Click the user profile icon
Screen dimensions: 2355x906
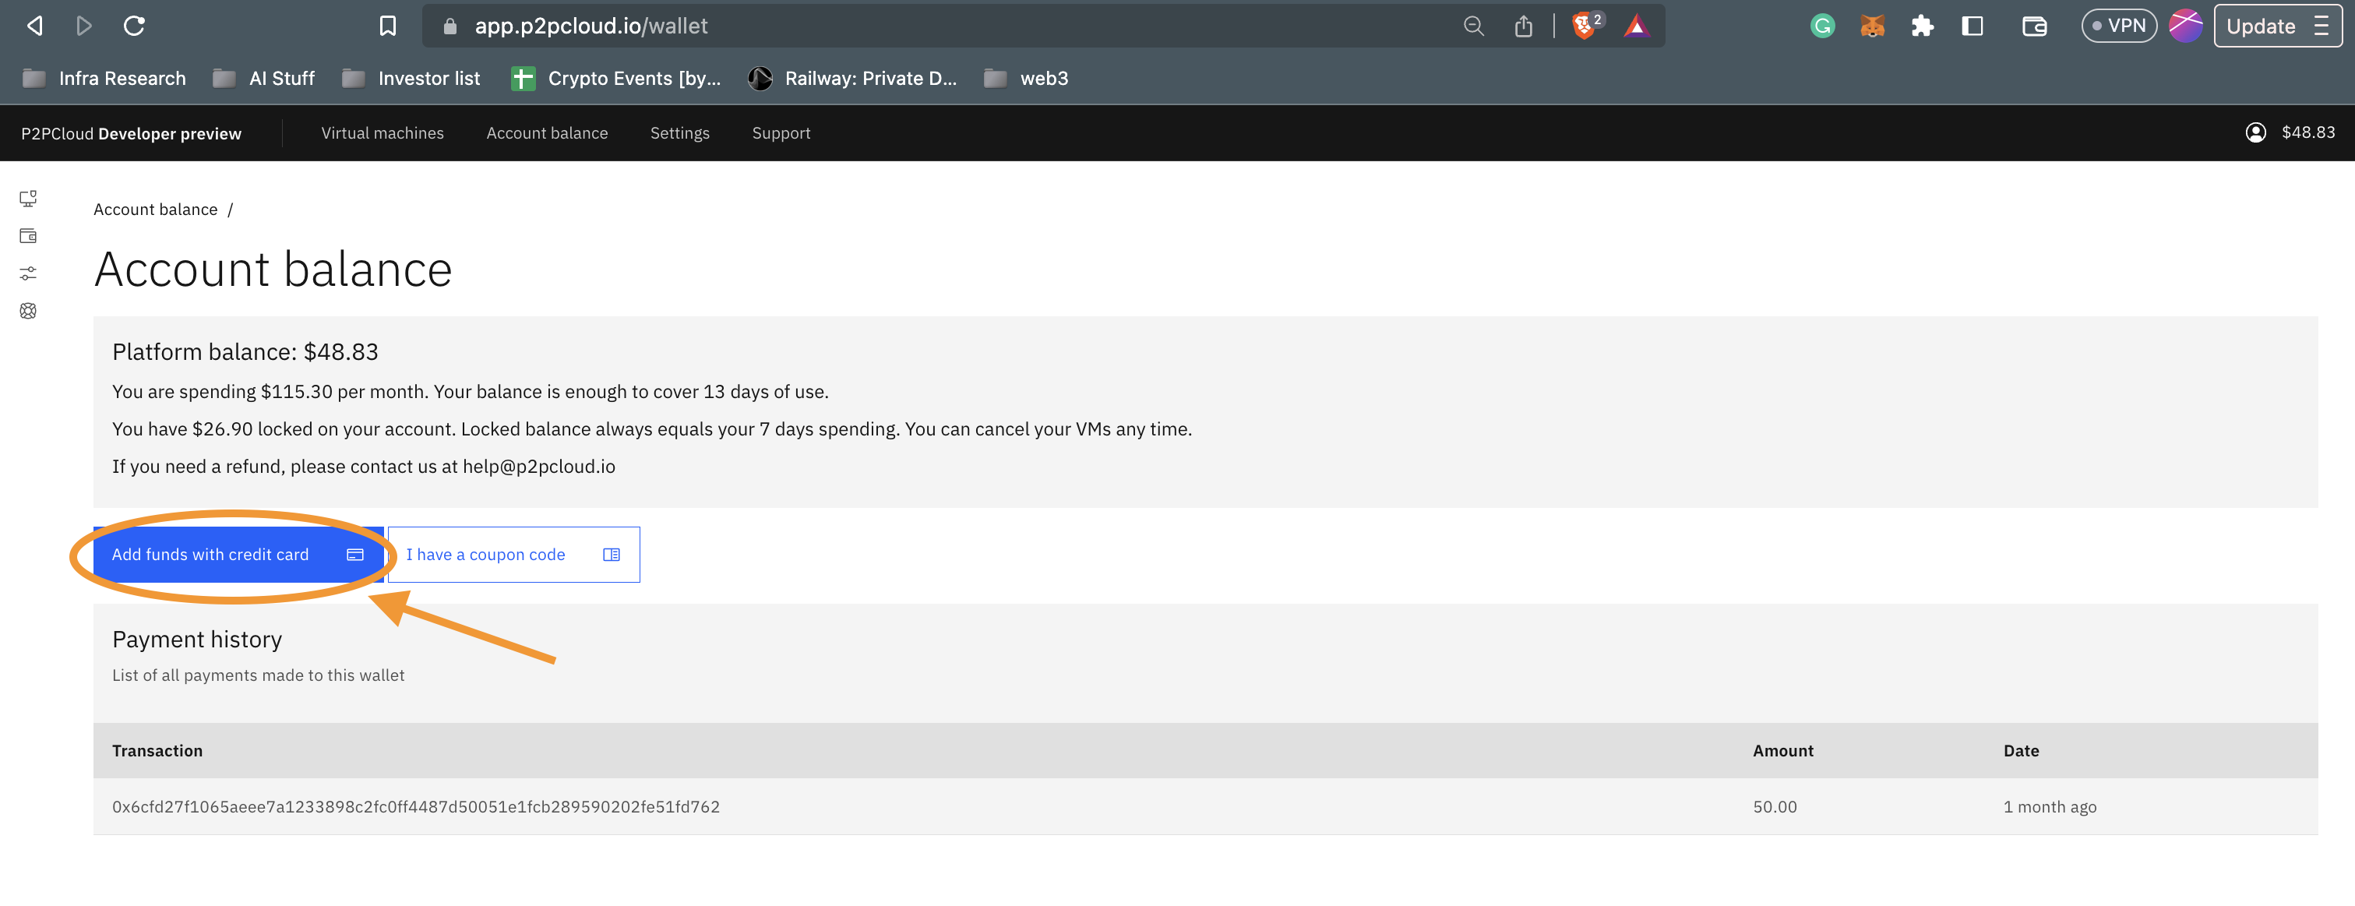pos(2255,132)
